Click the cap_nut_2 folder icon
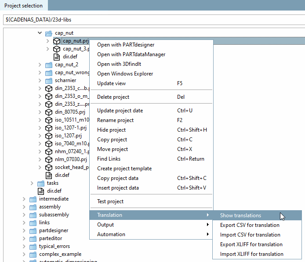Image resolution: width=305 pixels, height=262 pixels. (x=48, y=65)
